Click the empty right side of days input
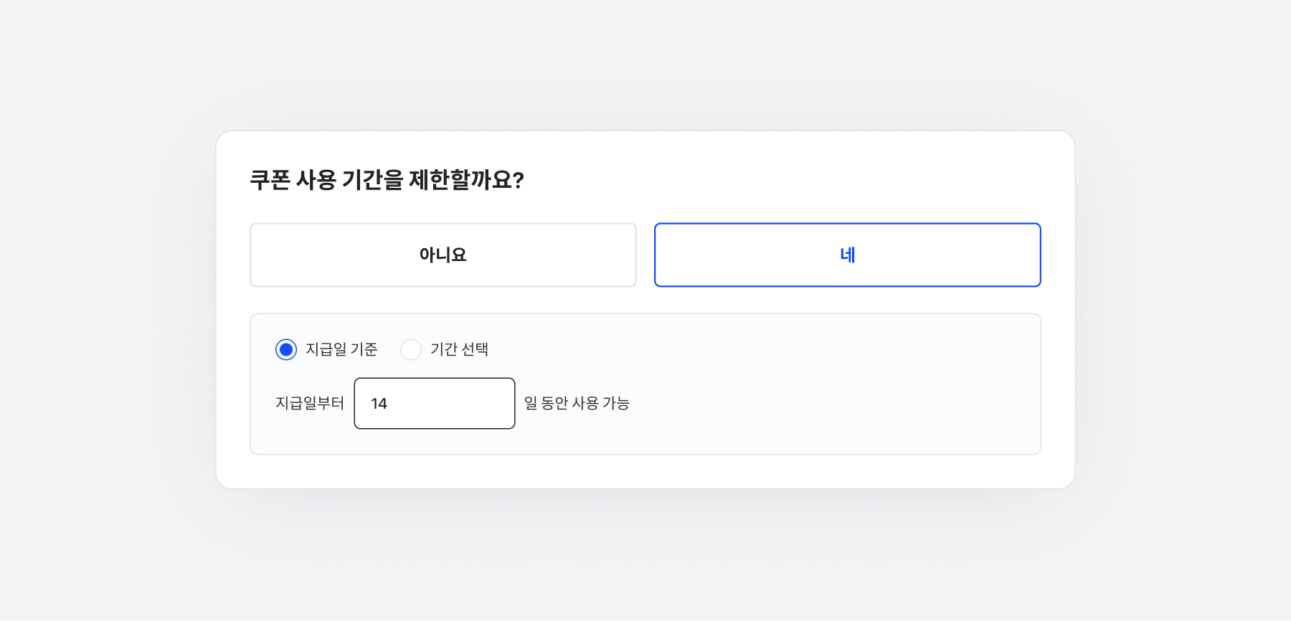 [481, 403]
